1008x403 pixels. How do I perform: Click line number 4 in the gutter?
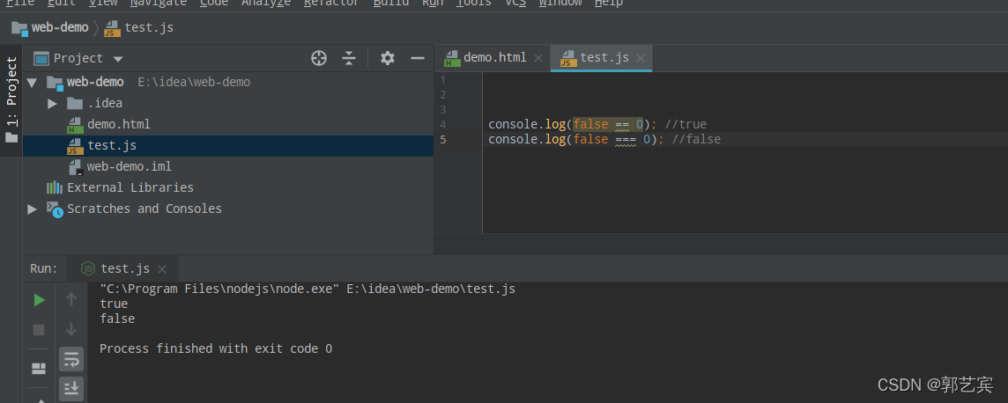click(443, 124)
